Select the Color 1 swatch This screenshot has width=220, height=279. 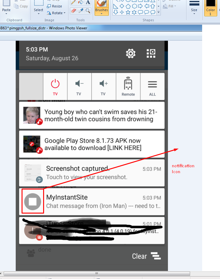click(x=210, y=8)
